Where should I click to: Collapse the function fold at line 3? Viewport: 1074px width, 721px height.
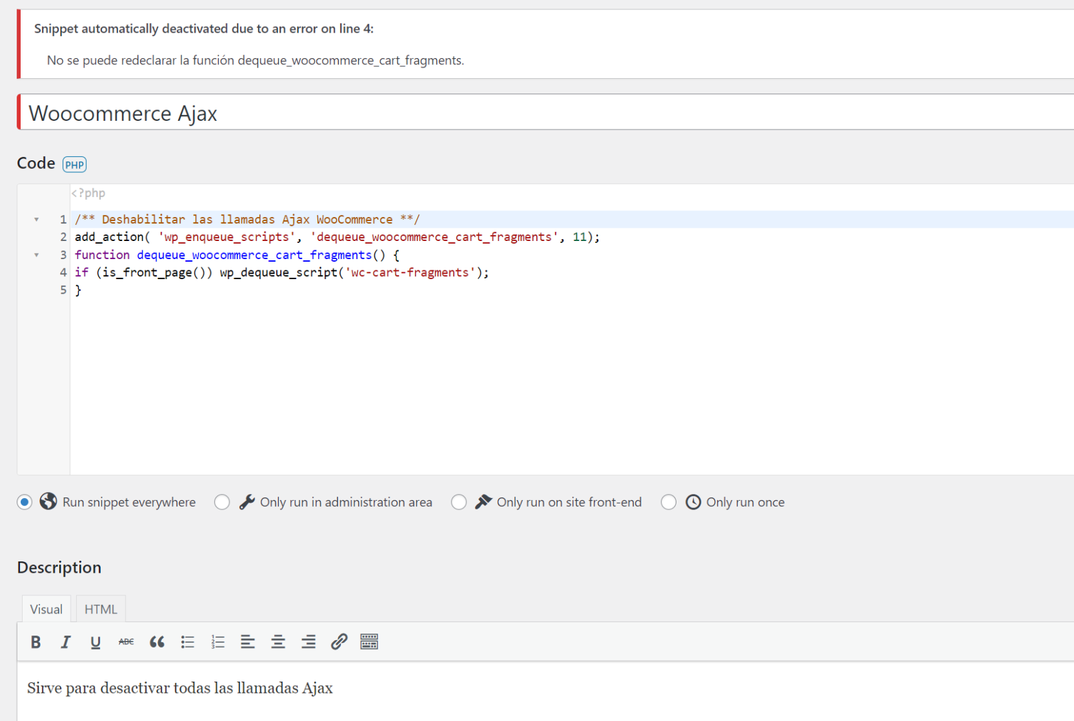coord(37,255)
